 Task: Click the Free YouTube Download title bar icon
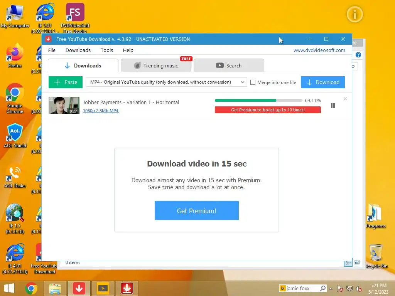(48, 39)
